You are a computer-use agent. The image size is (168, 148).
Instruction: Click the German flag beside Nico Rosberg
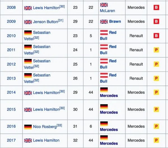28,127
